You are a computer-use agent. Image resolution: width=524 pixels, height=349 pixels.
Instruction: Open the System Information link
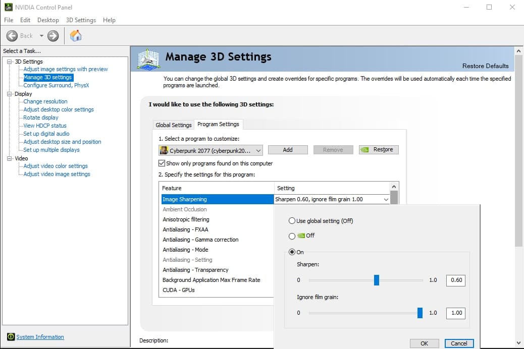(x=40, y=337)
